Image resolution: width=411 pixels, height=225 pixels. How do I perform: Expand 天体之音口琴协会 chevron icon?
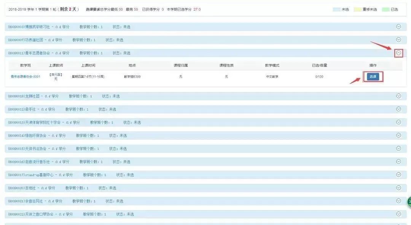398,214
